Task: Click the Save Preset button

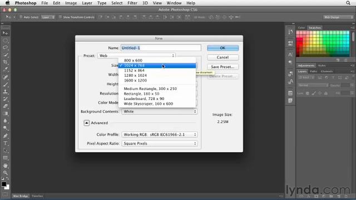Action: click(222, 67)
